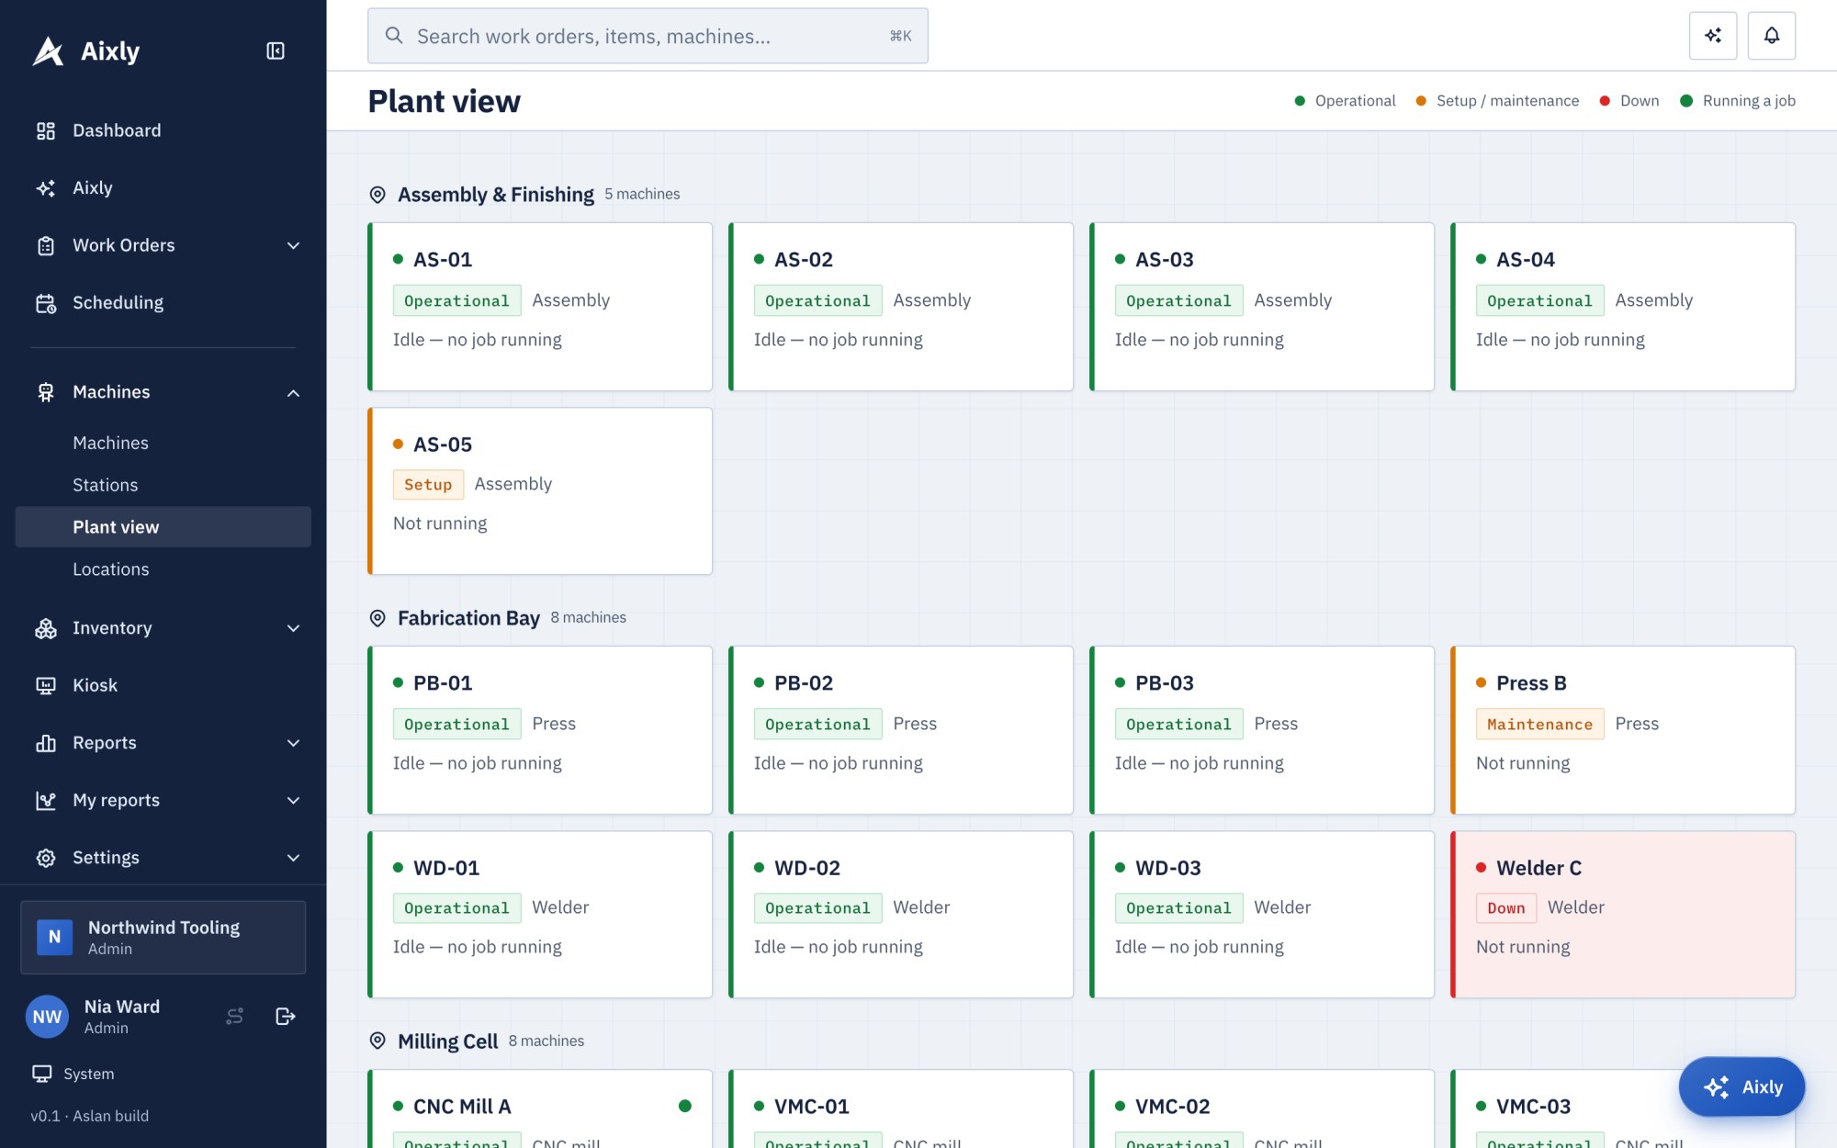1837x1148 pixels.
Task: Click the green running-job dot on CNC Mill A
Action: pos(684,1106)
